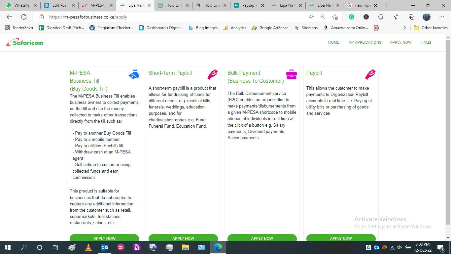This screenshot has height=254, width=451.
Task: Open Google AdSense bookmark
Action: pyautogui.click(x=270, y=28)
